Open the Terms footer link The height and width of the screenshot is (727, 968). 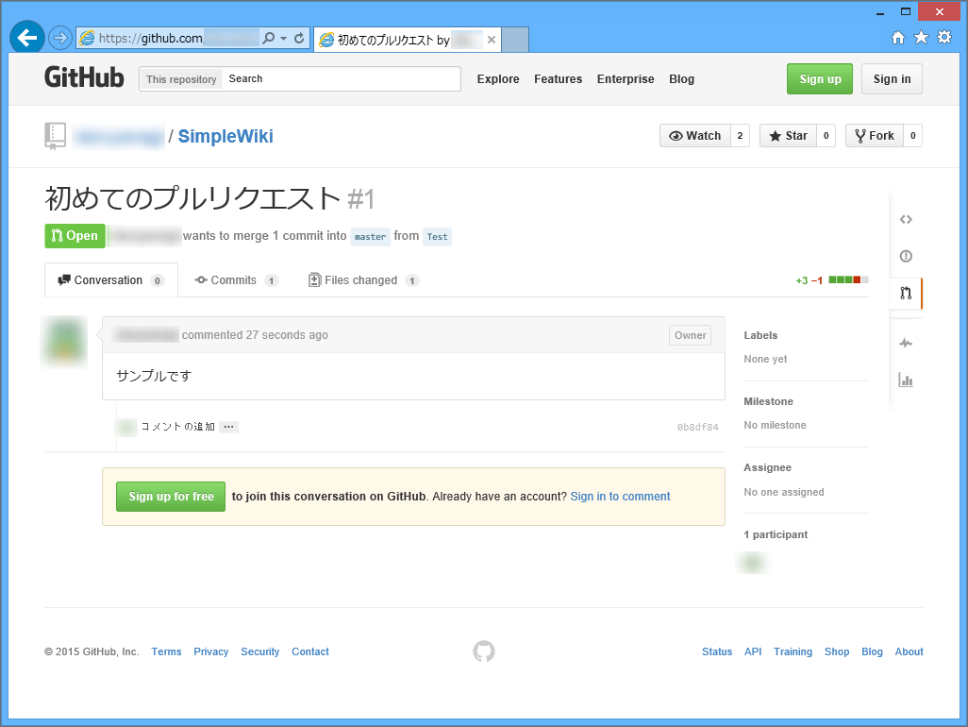pos(167,651)
